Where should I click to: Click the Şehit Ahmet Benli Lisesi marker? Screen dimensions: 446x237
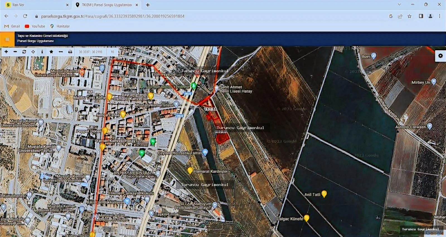click(x=216, y=89)
